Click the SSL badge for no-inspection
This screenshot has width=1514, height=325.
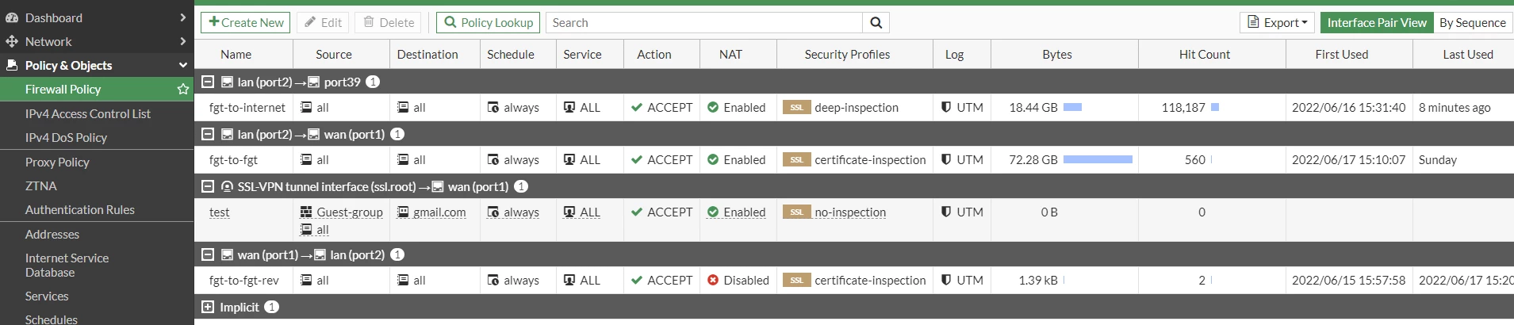pos(796,212)
